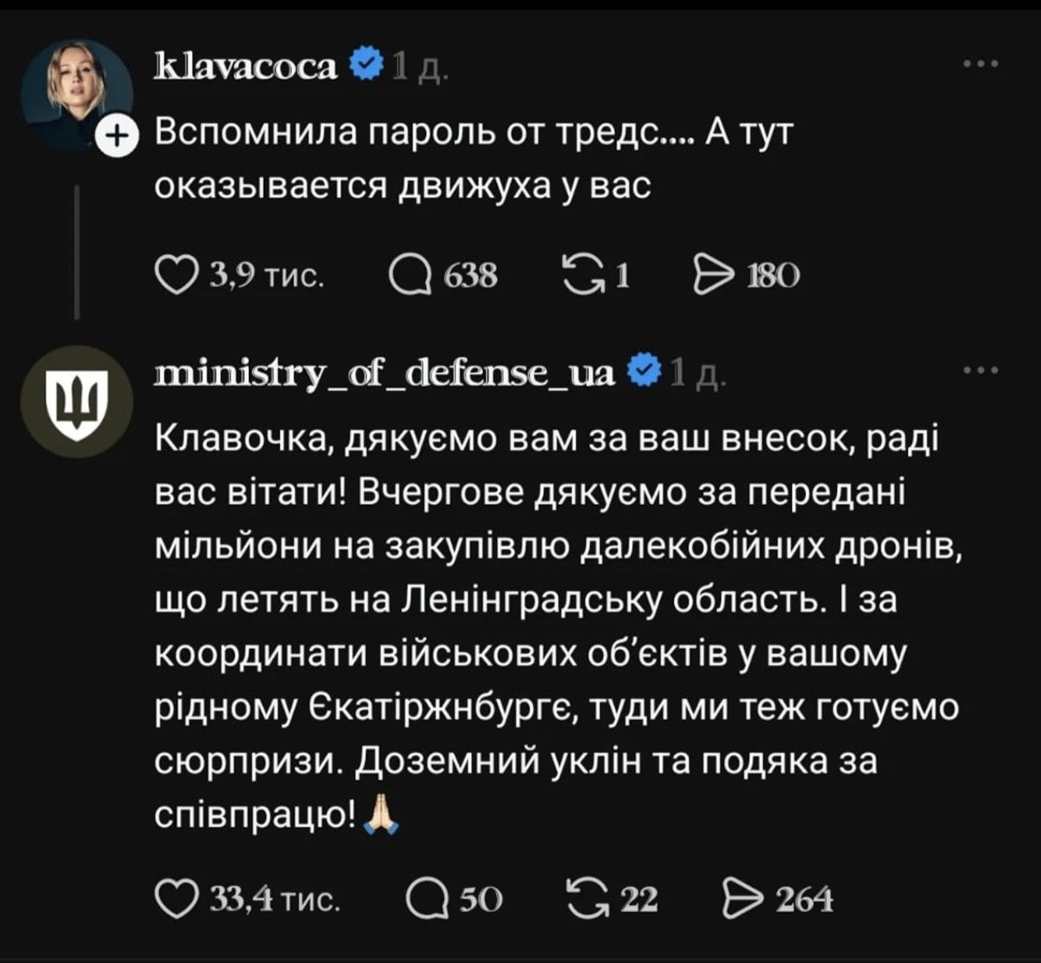This screenshot has width=1041, height=963.
Task: Repost the klavacoca thread post
Action: [584, 276]
